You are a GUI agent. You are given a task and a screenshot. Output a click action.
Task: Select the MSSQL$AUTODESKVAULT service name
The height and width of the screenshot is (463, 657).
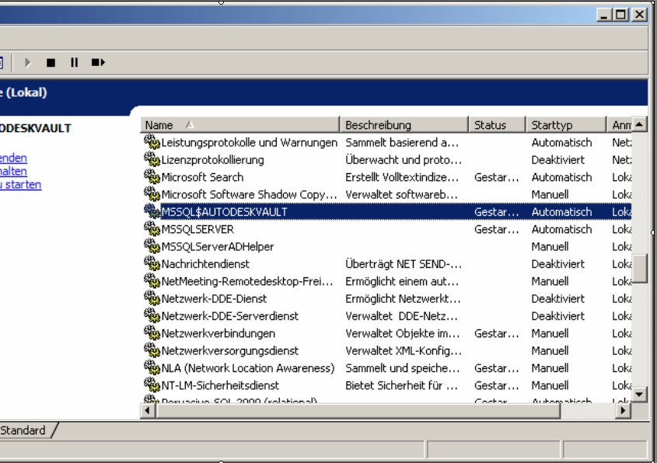(x=224, y=212)
